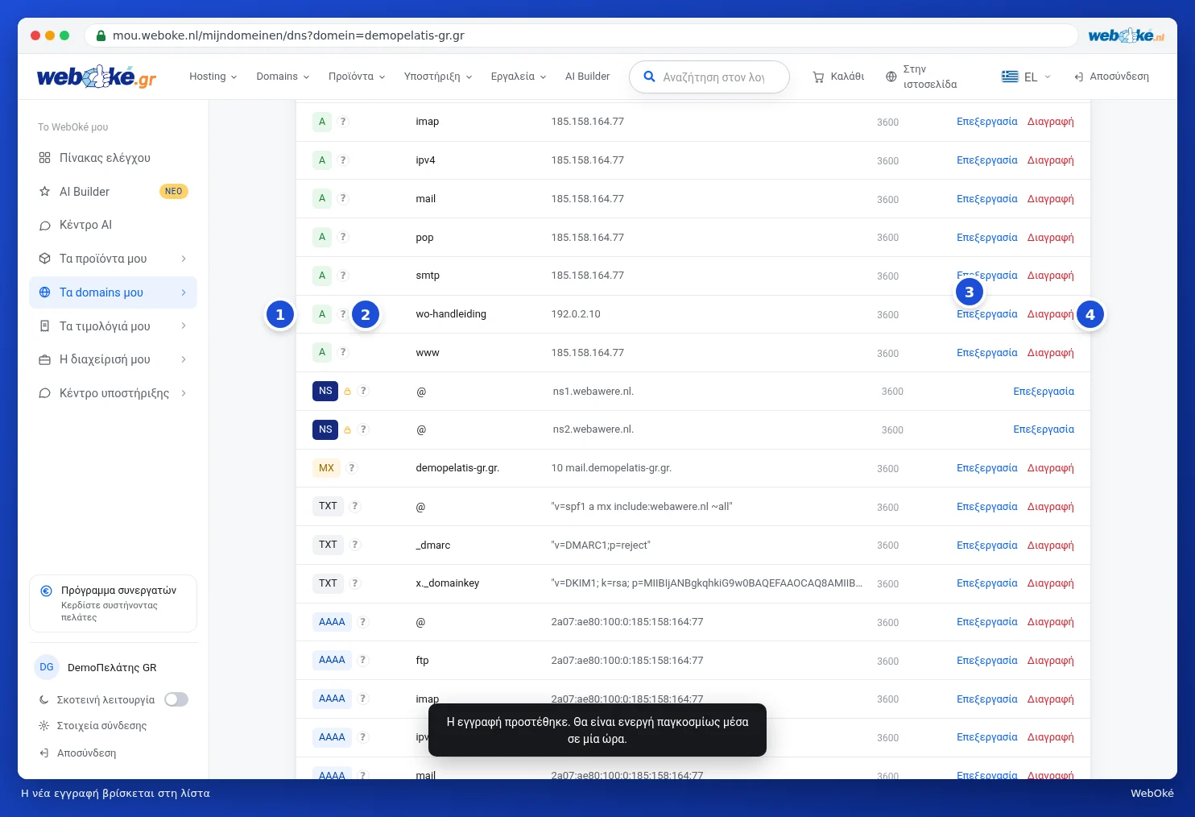Click Διαγραφή for the x._domainkey record
This screenshot has width=1195, height=817.
1050,583
